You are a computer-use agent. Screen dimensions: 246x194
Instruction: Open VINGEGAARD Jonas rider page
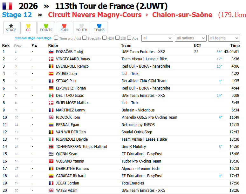click(73, 59)
